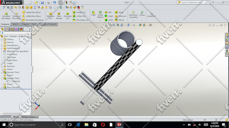Click the Save icon in title toolbar

42,2
